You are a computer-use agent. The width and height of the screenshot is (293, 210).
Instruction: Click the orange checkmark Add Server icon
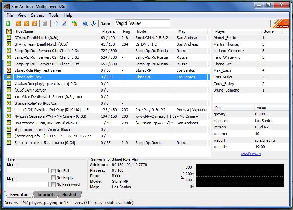point(18,23)
